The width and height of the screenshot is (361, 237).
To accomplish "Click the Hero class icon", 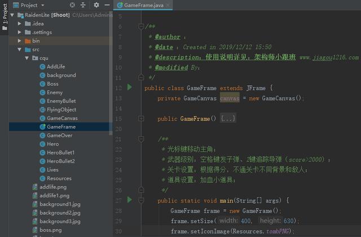I will click(42, 144).
